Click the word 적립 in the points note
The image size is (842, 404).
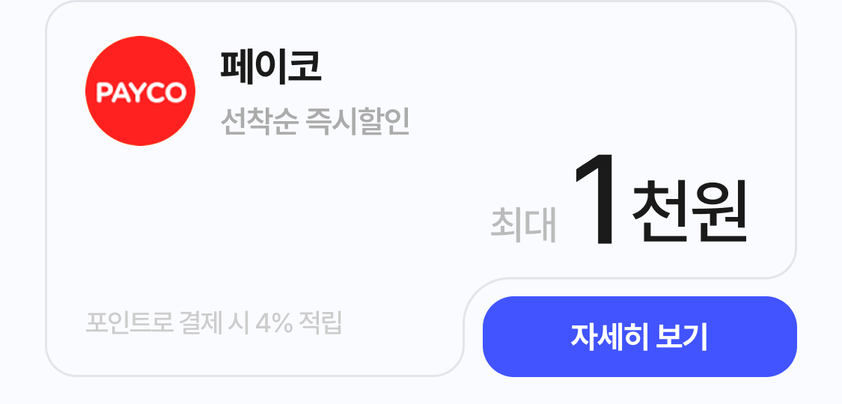(320, 323)
